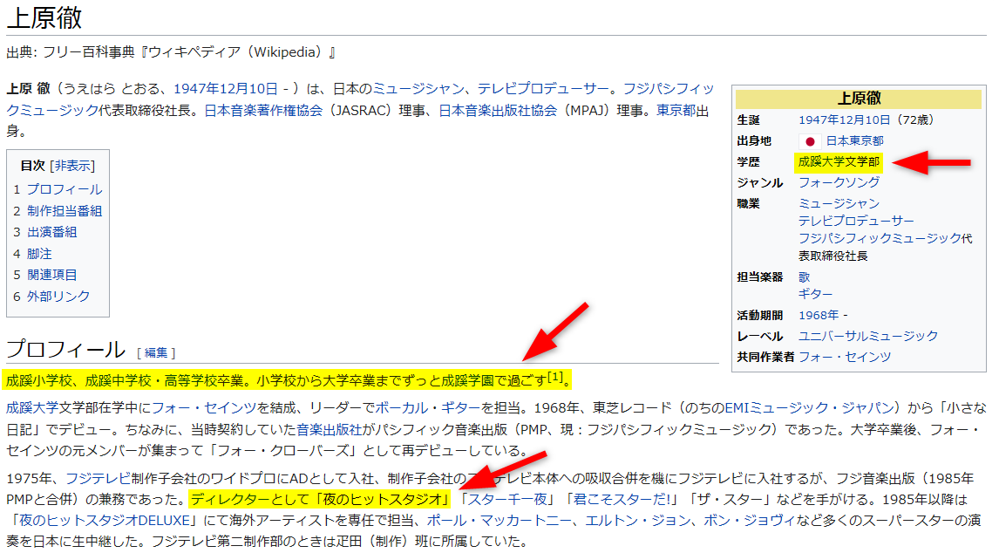
Task: Click the 出身地 label in the infobox
Action: point(754,141)
